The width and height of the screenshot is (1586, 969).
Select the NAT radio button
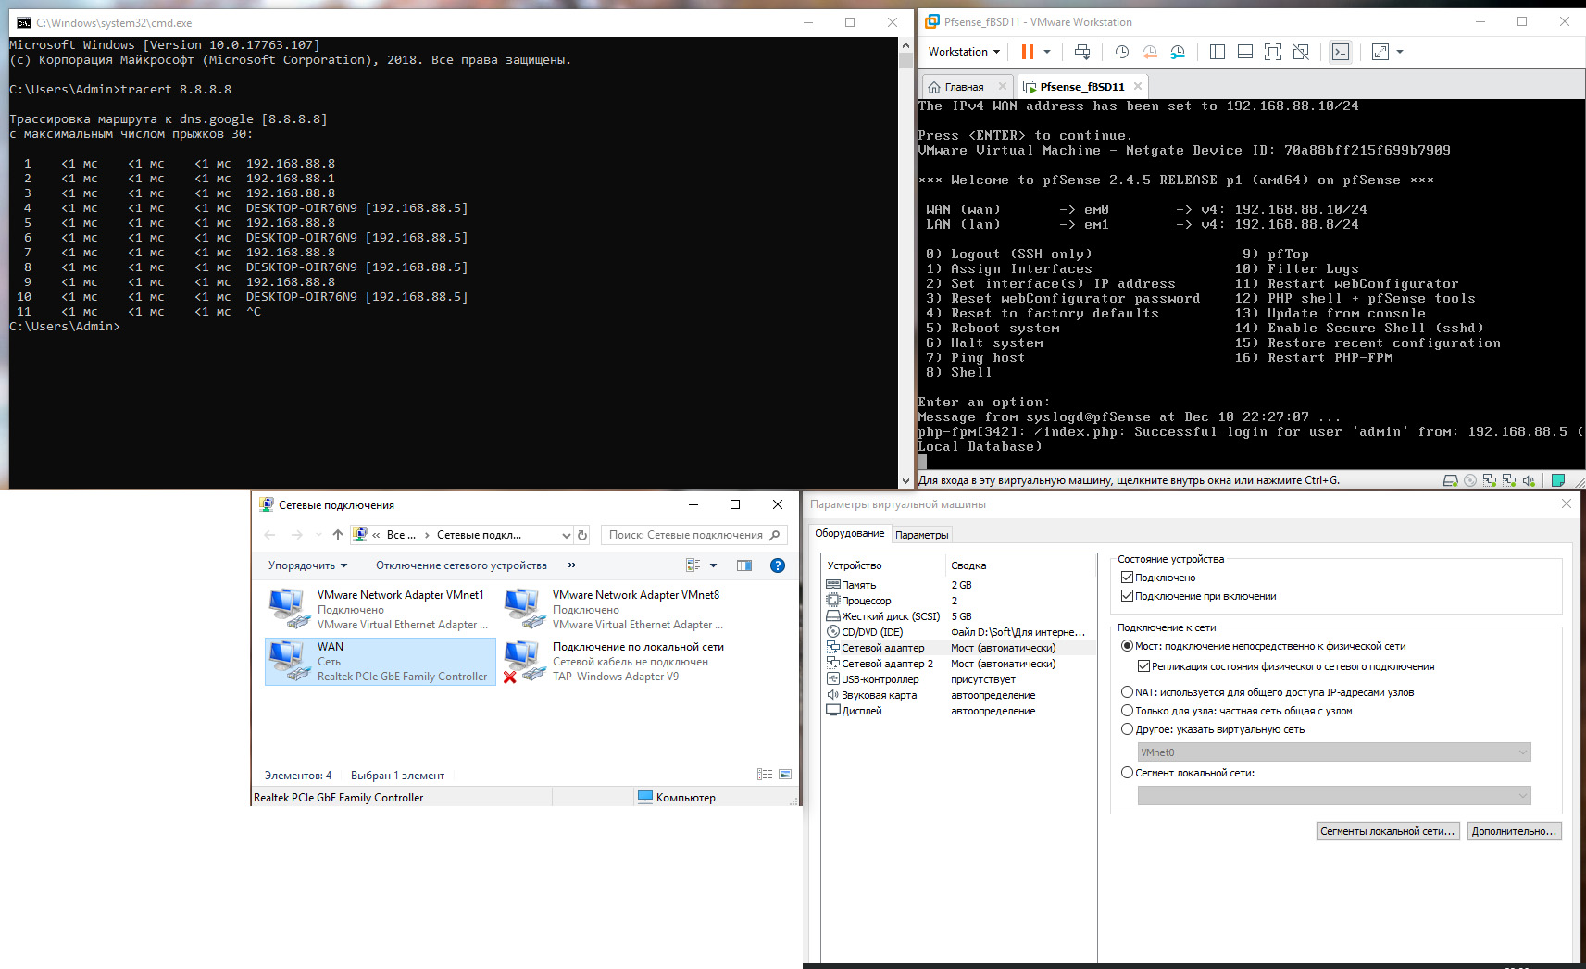(x=1127, y=692)
